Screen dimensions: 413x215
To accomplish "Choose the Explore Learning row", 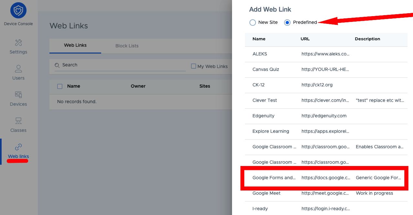I will [x=326, y=132].
